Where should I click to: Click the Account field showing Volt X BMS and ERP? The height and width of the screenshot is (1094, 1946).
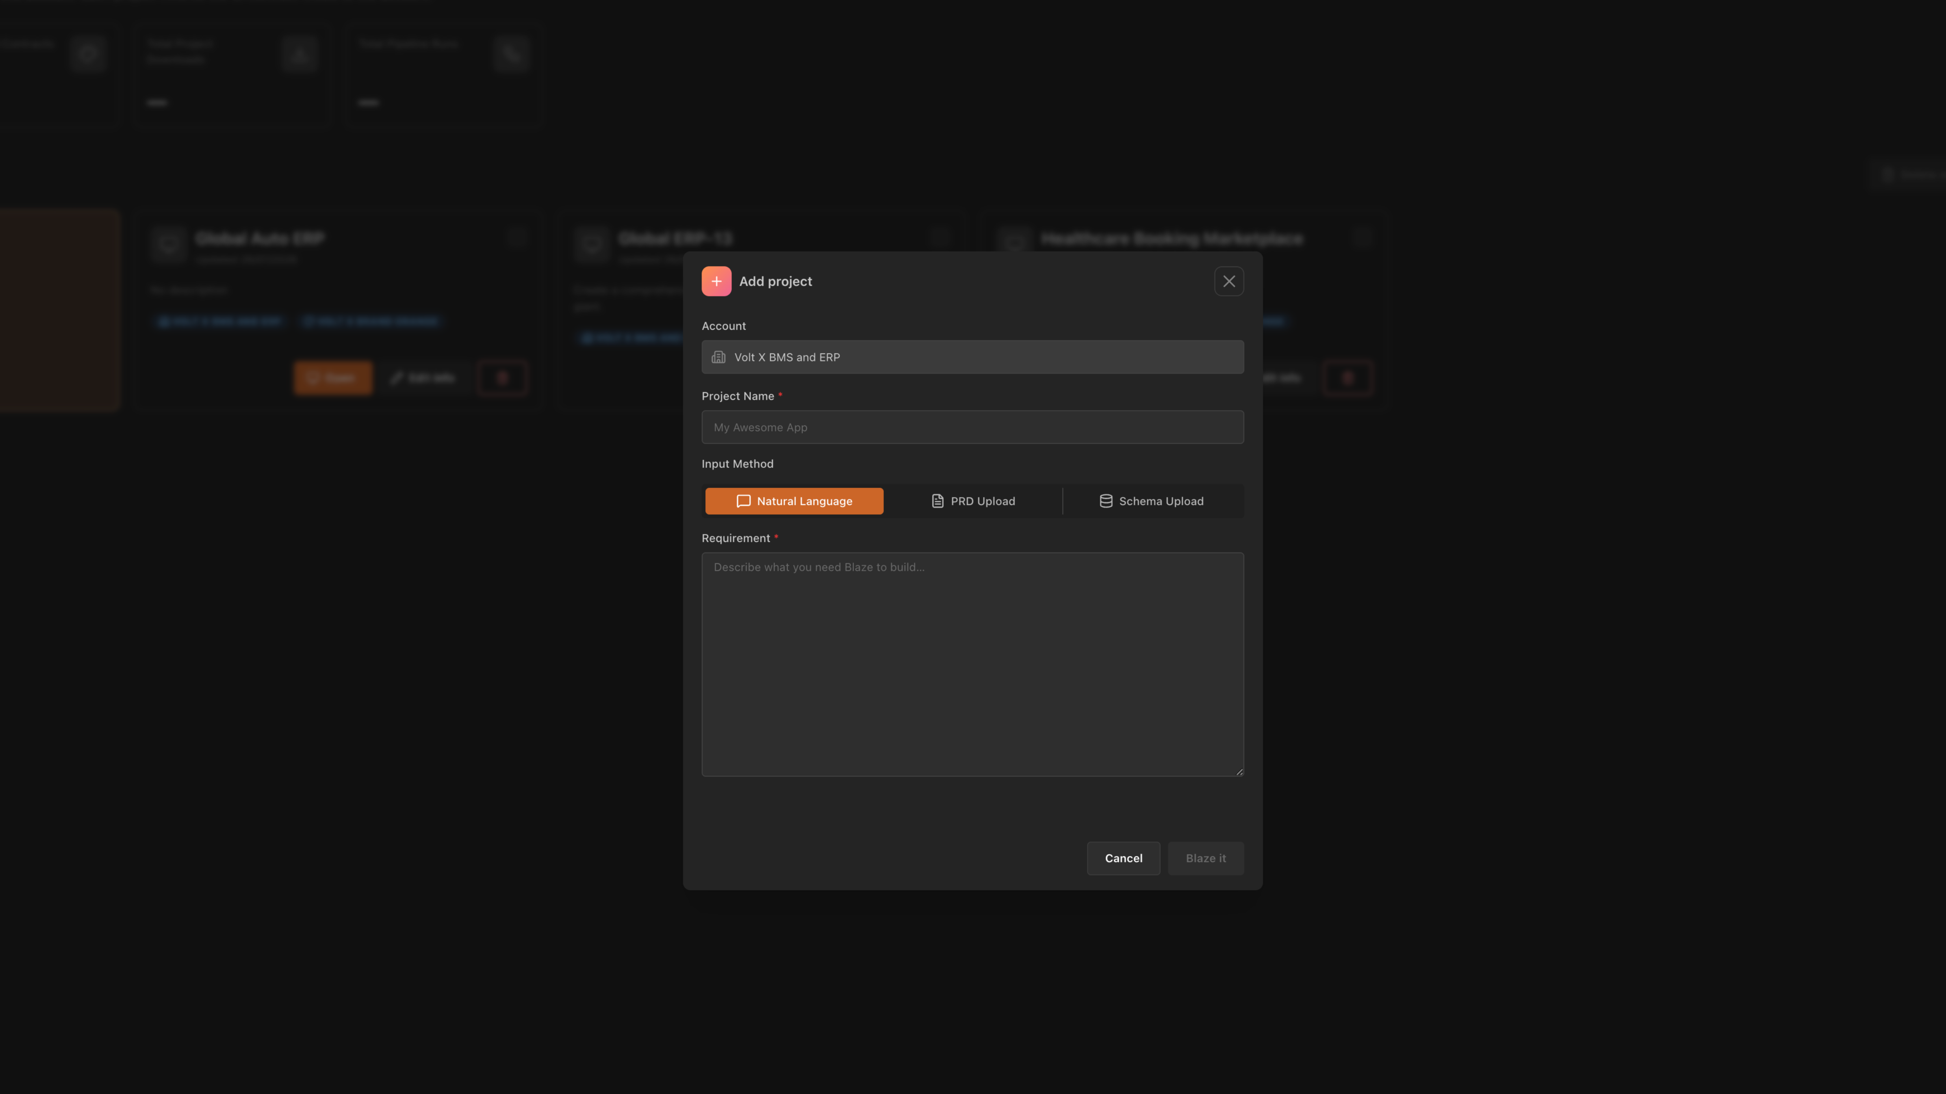click(972, 357)
